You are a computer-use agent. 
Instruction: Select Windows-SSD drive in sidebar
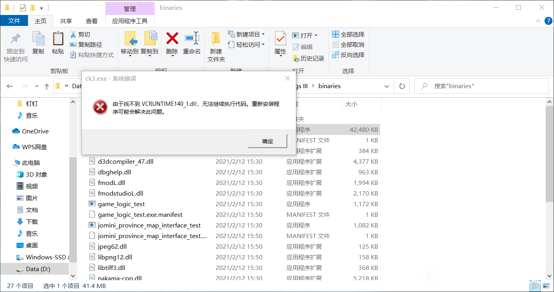coord(42,257)
